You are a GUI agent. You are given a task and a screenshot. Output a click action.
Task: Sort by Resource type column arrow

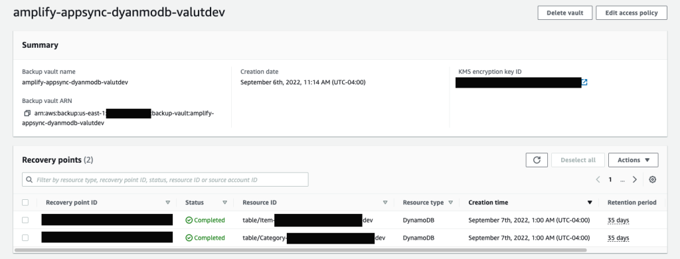(x=451, y=203)
